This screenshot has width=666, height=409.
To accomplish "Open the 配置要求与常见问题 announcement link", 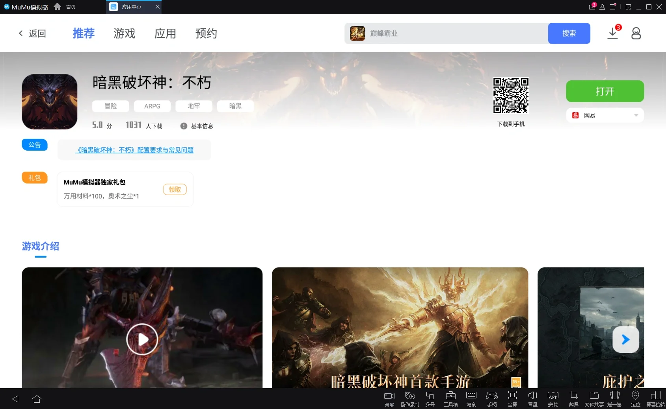I will click(134, 150).
